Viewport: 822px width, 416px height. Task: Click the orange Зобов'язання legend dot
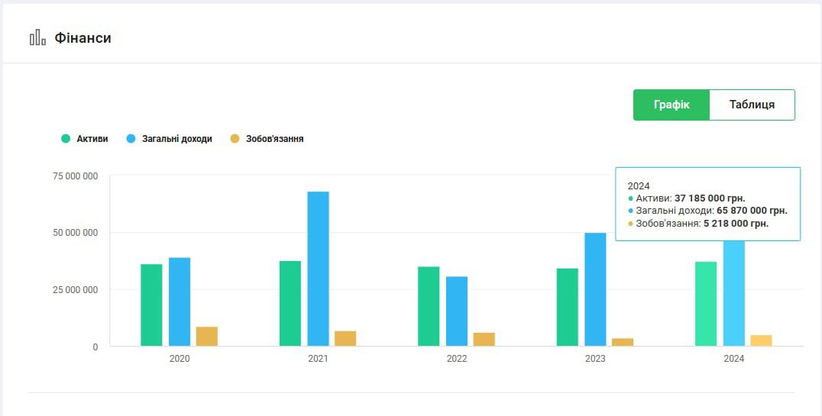pyautogui.click(x=235, y=139)
